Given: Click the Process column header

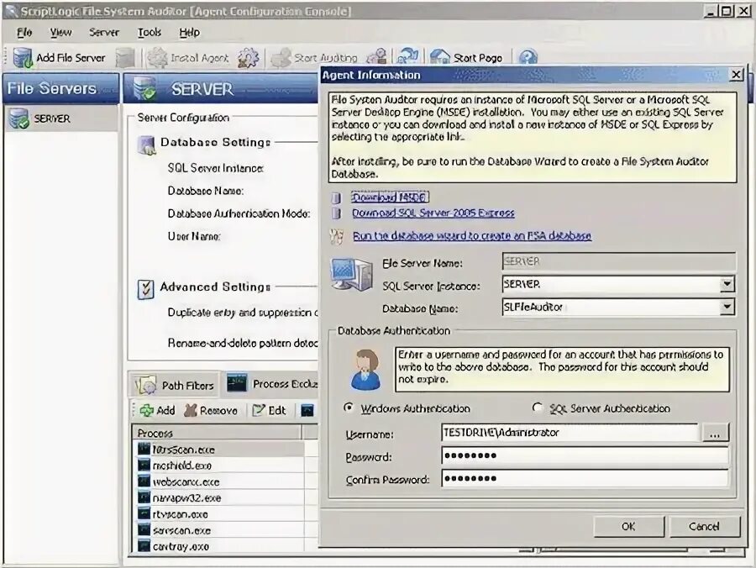Looking at the screenshot, I should click(217, 433).
